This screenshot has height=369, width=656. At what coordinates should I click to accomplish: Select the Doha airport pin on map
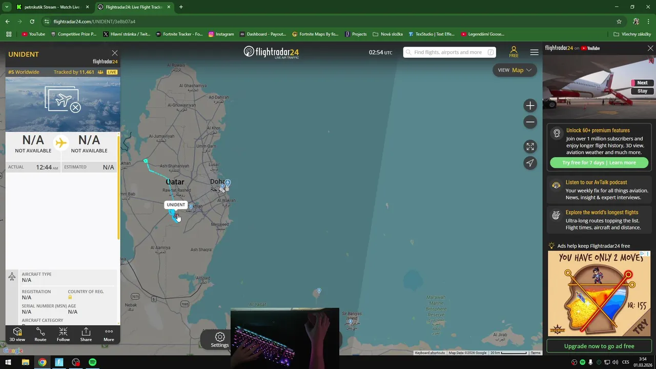pos(228,183)
